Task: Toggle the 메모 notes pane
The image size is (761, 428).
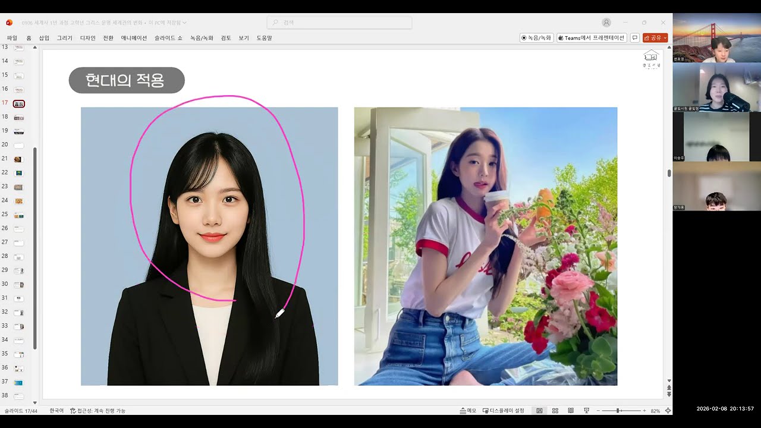Action: (x=468, y=411)
